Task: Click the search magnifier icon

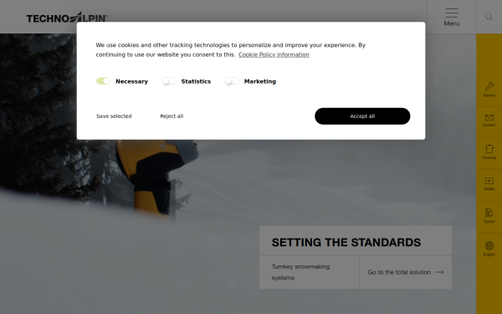Action: click(x=489, y=17)
